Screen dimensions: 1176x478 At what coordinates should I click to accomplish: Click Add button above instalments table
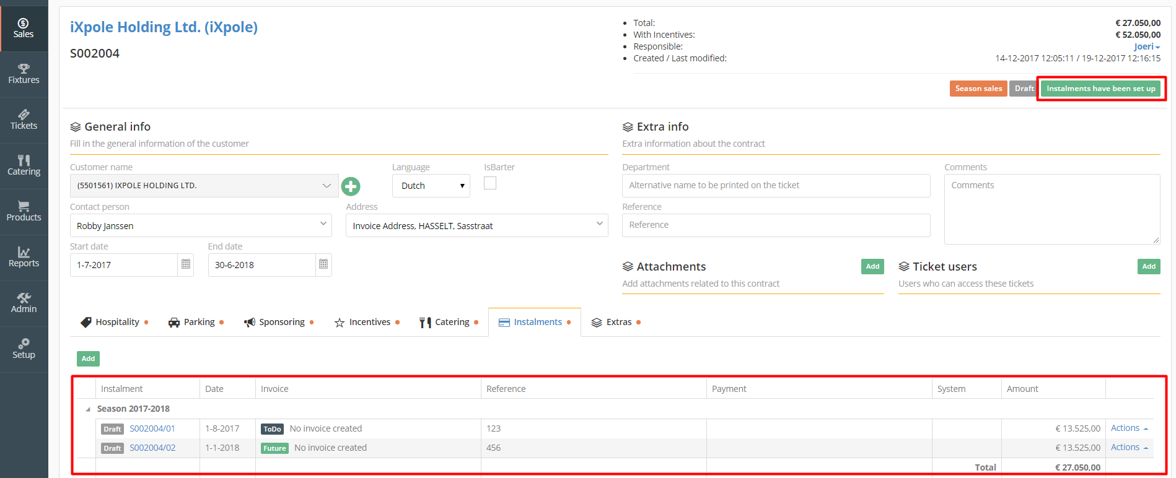tap(88, 358)
